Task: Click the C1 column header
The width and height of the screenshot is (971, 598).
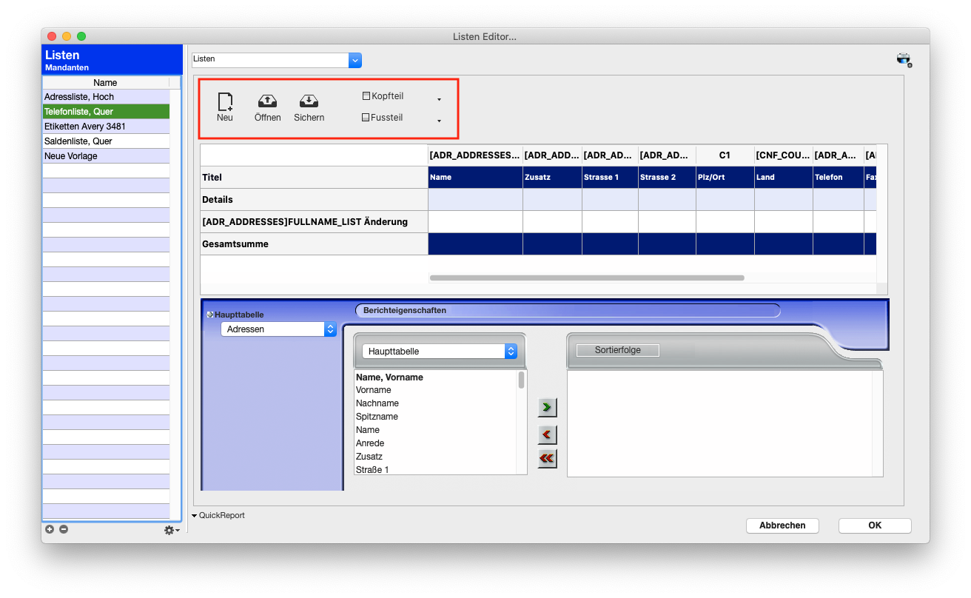Action: (x=725, y=155)
